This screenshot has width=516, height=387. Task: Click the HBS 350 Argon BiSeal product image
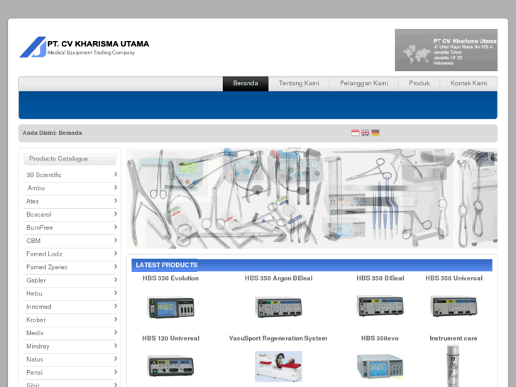[x=278, y=307]
